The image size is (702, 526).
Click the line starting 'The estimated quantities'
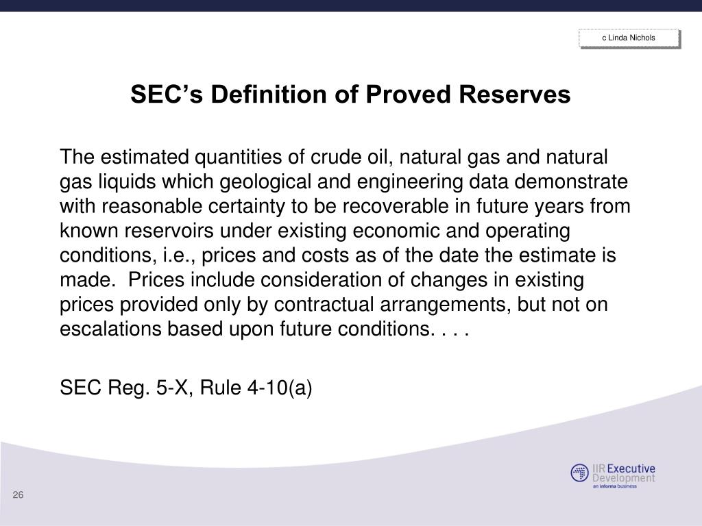point(334,158)
